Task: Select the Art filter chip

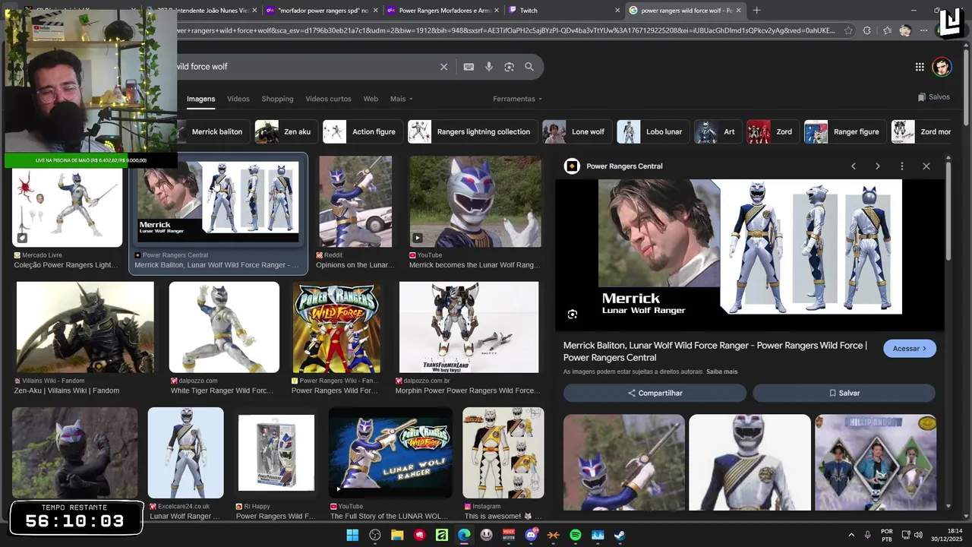Action: (x=716, y=131)
